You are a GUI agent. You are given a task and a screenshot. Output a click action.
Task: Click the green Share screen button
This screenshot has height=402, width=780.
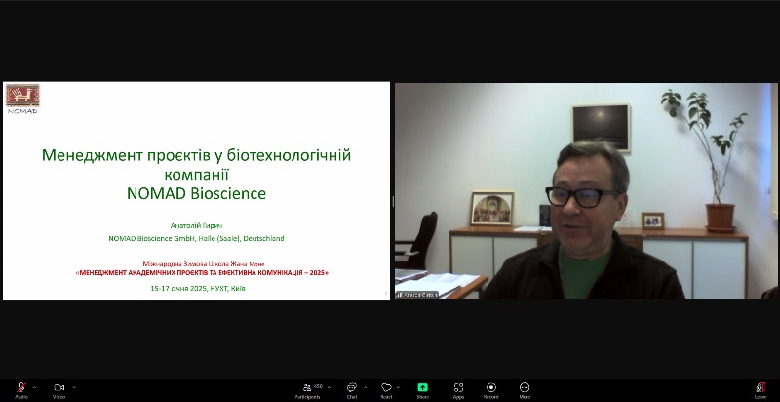click(x=423, y=390)
